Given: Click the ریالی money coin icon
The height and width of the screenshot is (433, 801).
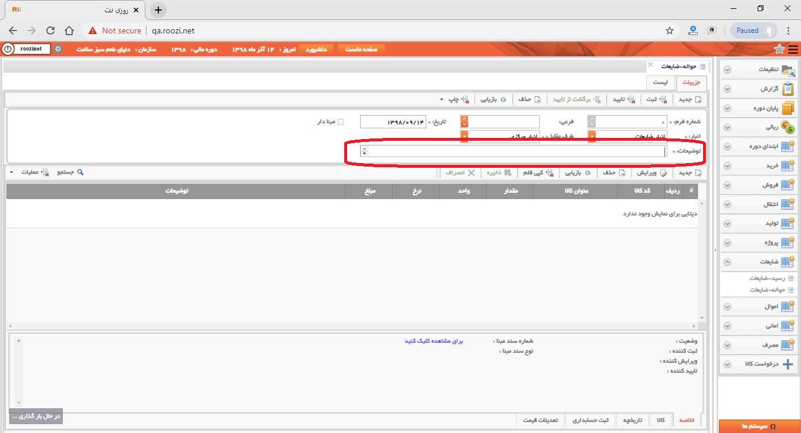Looking at the screenshot, I should coord(788,127).
